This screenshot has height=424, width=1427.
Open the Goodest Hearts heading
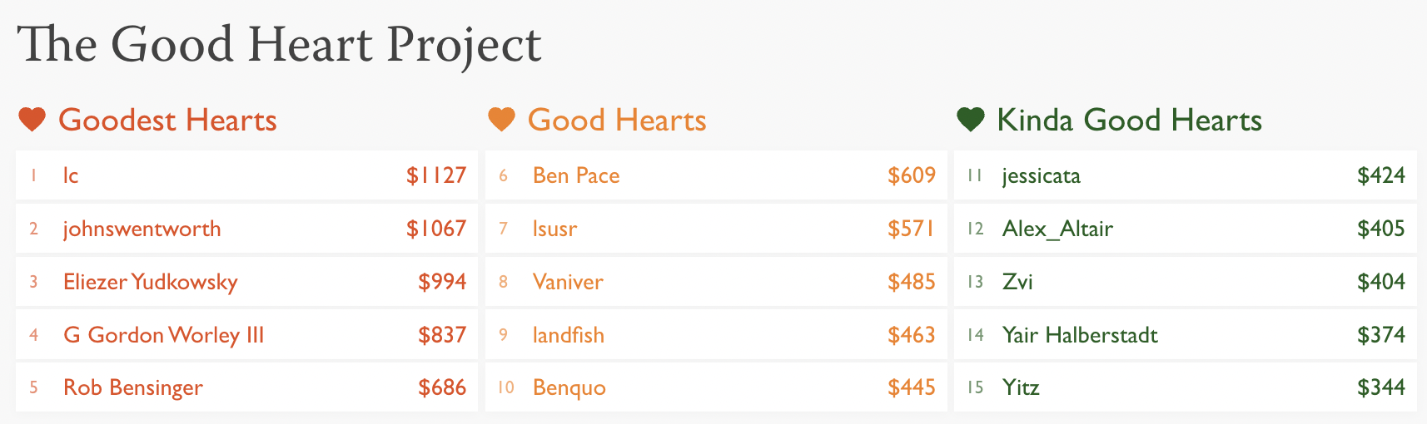coord(167,121)
